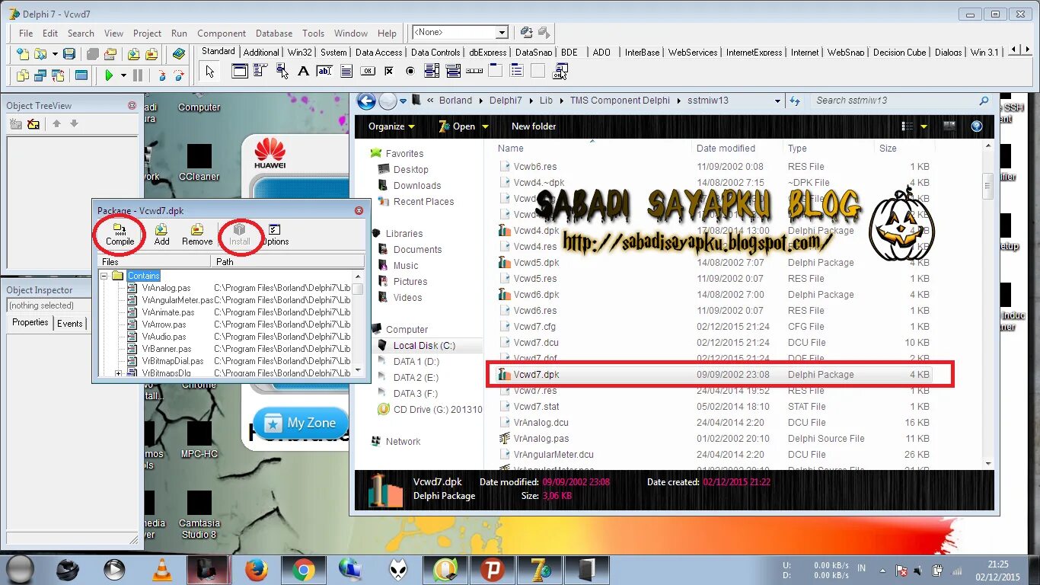The height and width of the screenshot is (585, 1040).
Task: Select the PopupMenu component icon
Action: point(282,72)
